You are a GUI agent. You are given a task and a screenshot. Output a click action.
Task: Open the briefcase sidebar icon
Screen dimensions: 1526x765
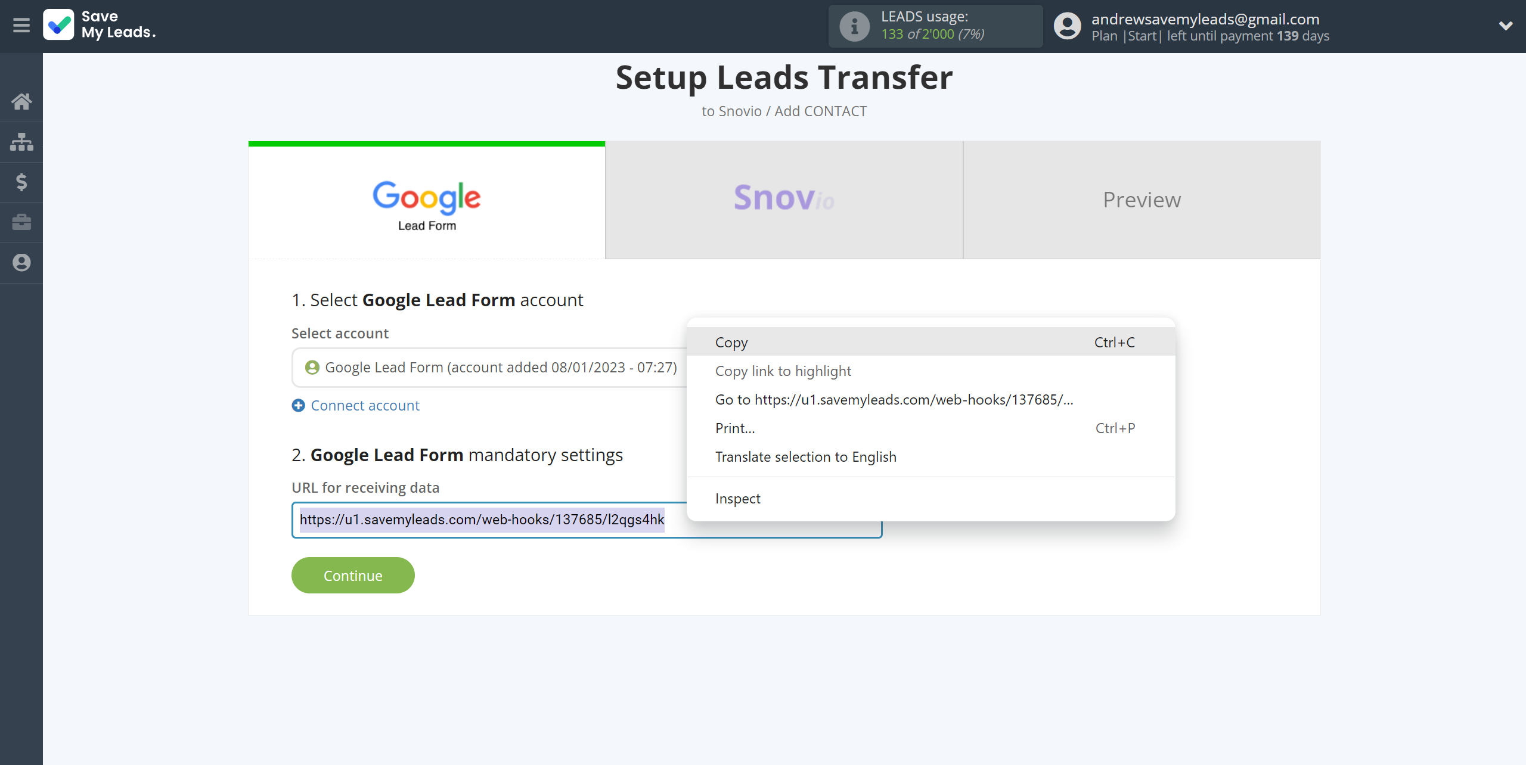(x=21, y=222)
